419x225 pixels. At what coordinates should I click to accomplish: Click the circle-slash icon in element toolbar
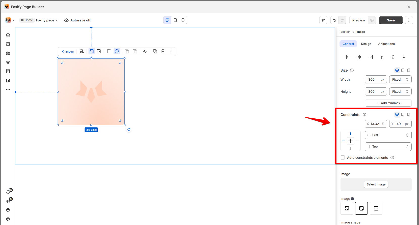click(117, 51)
